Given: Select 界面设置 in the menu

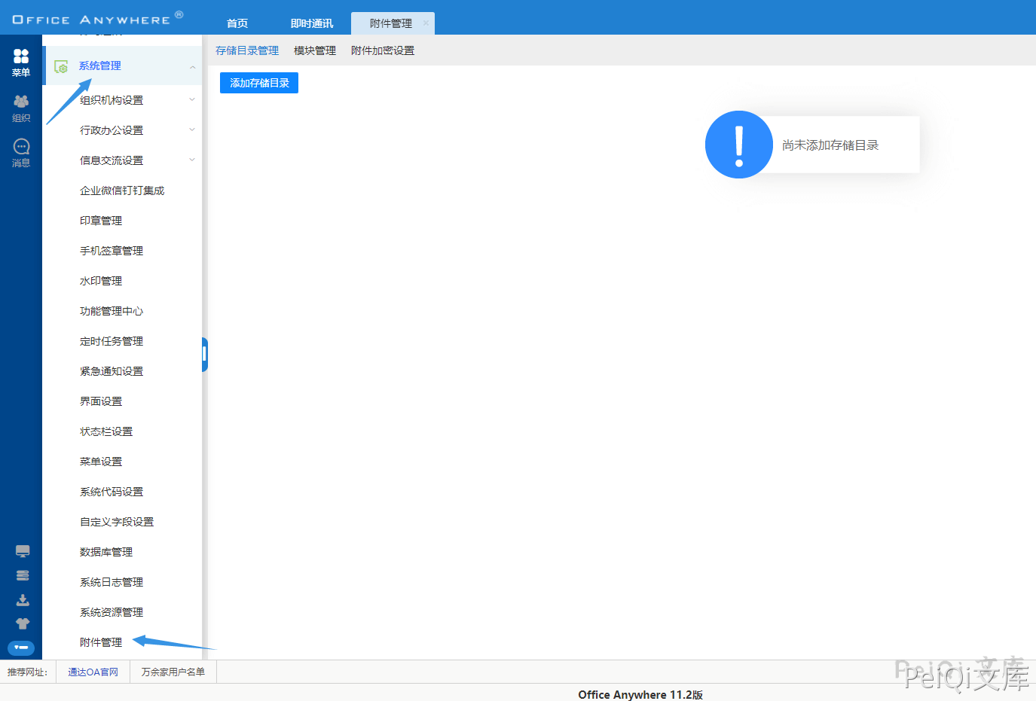Looking at the screenshot, I should point(101,401).
